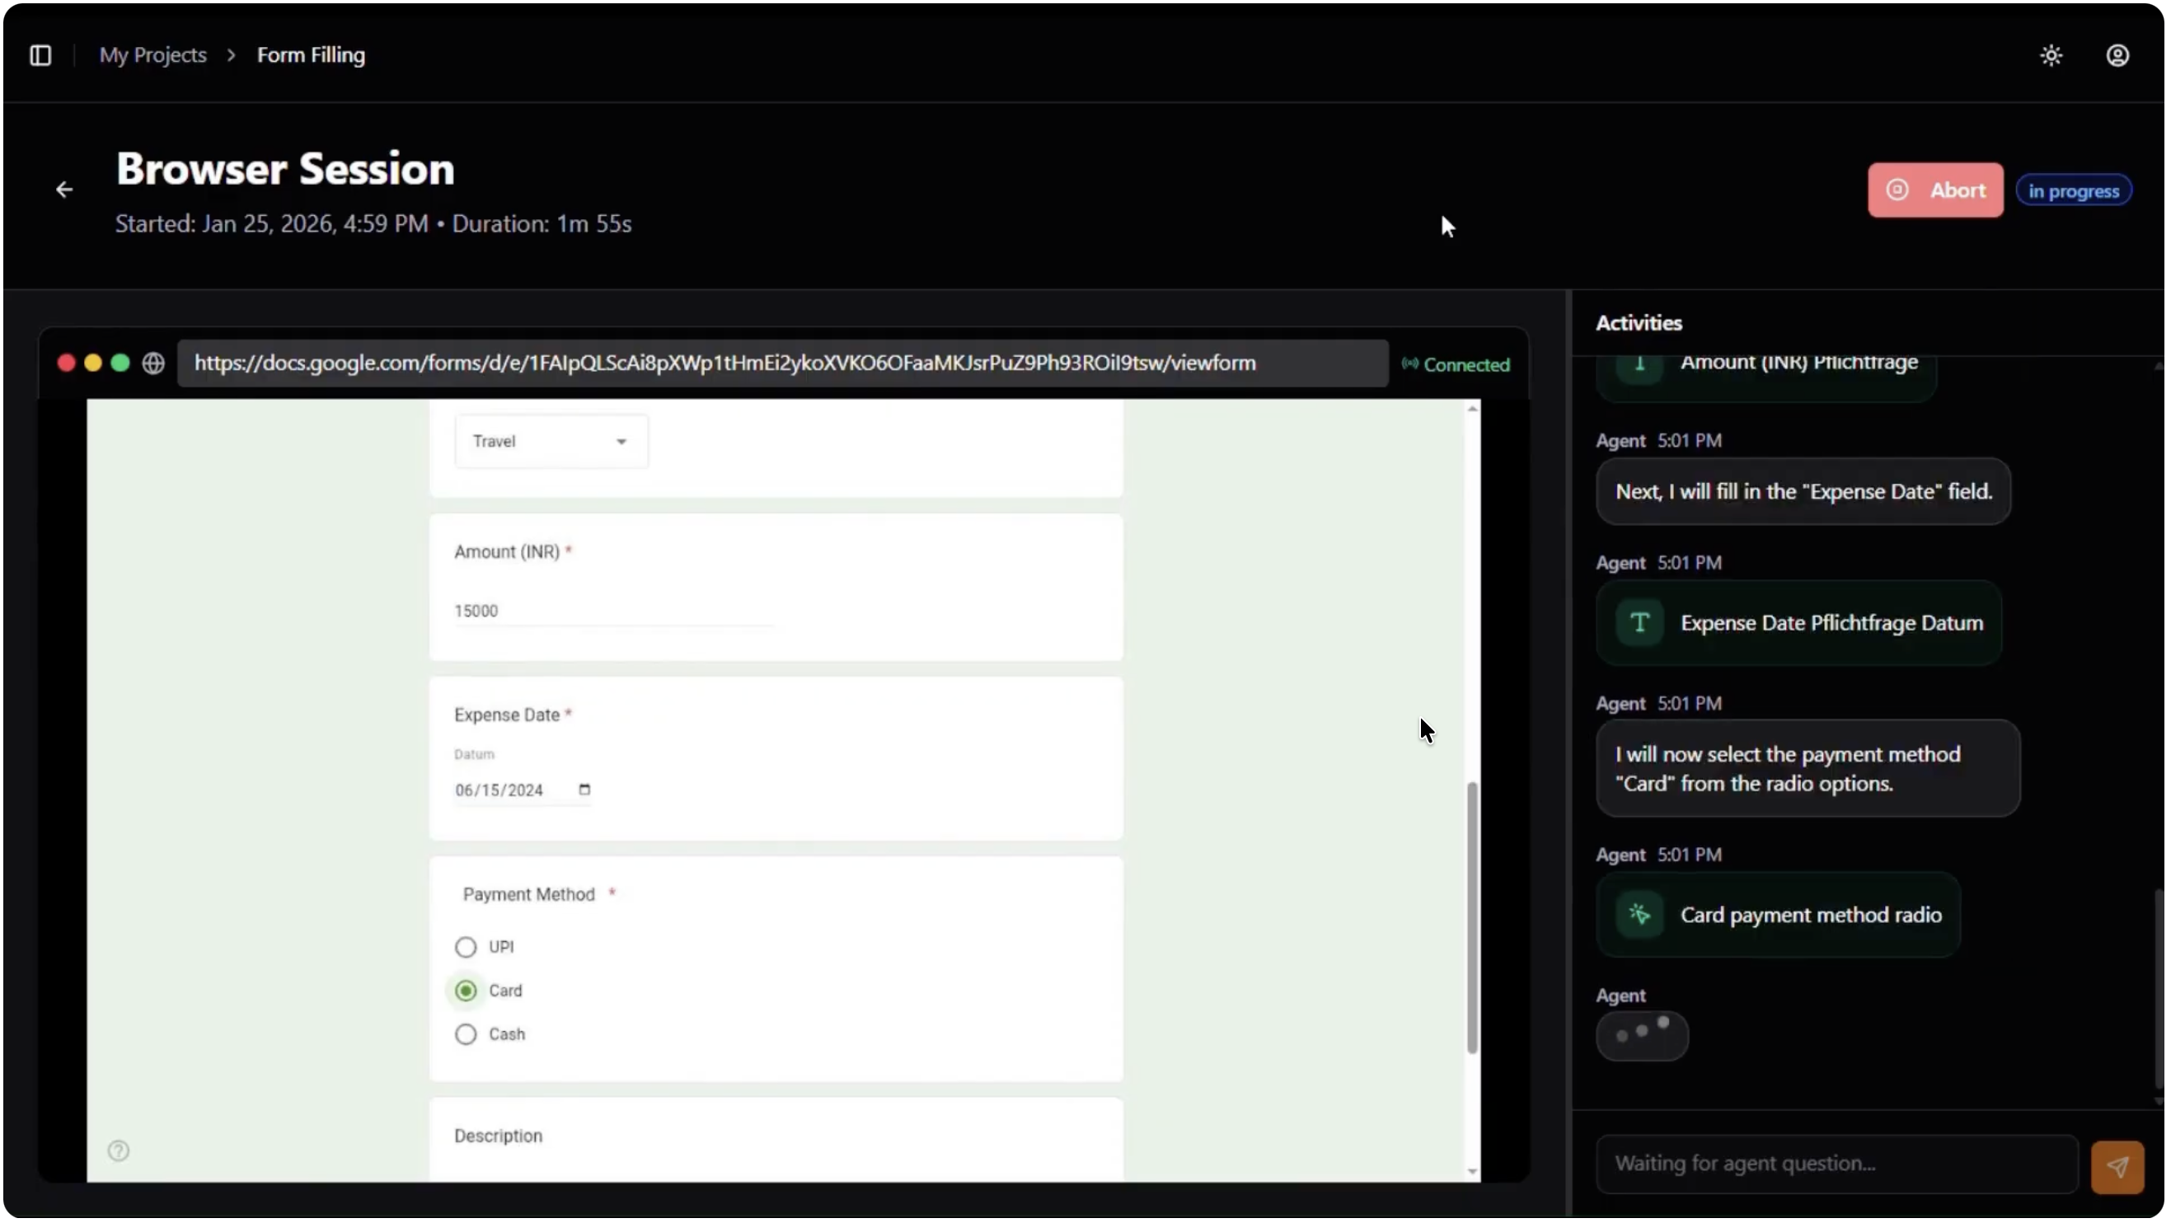2171x1223 pixels.
Task: Select the Cash payment radio button
Action: 464,1033
